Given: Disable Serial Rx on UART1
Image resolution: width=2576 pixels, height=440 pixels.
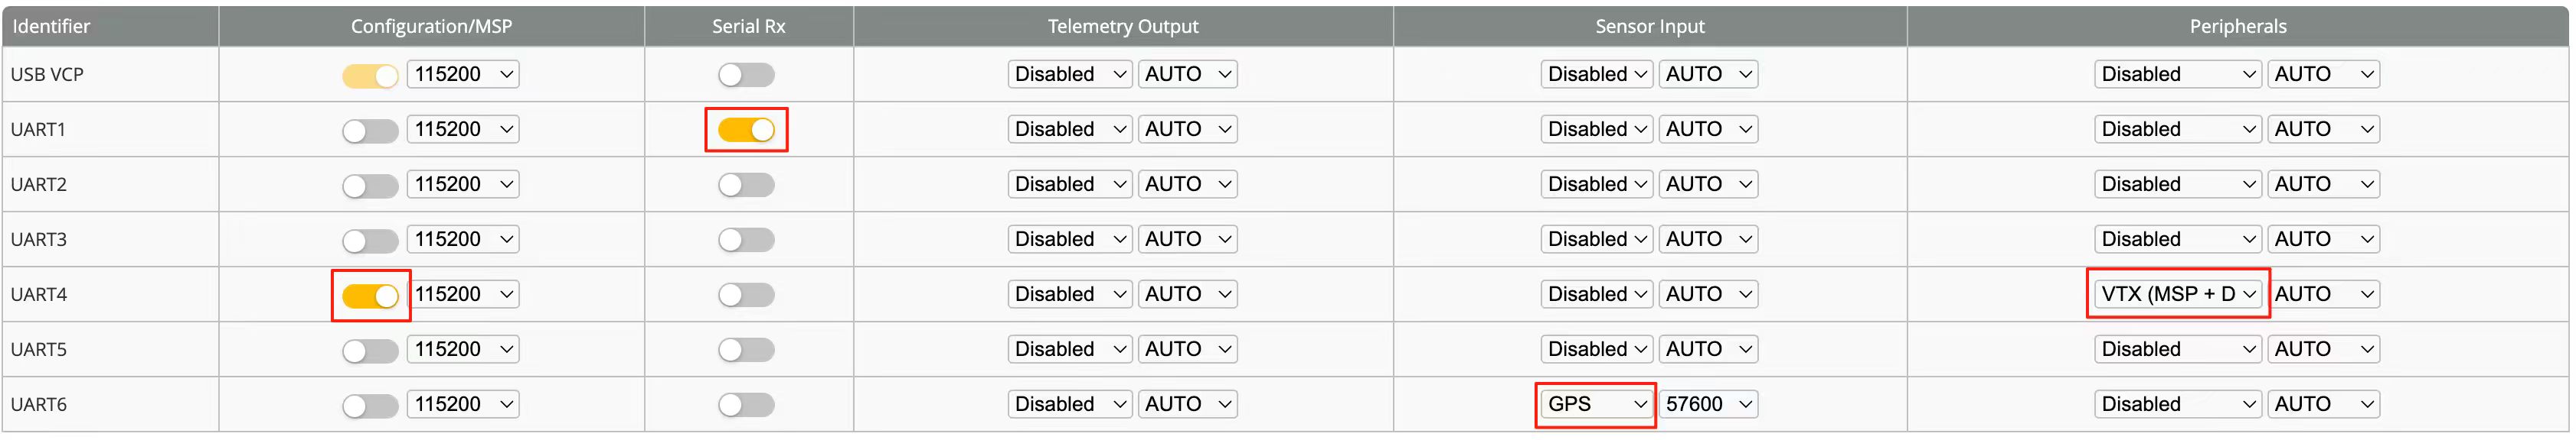Looking at the screenshot, I should click(x=747, y=128).
